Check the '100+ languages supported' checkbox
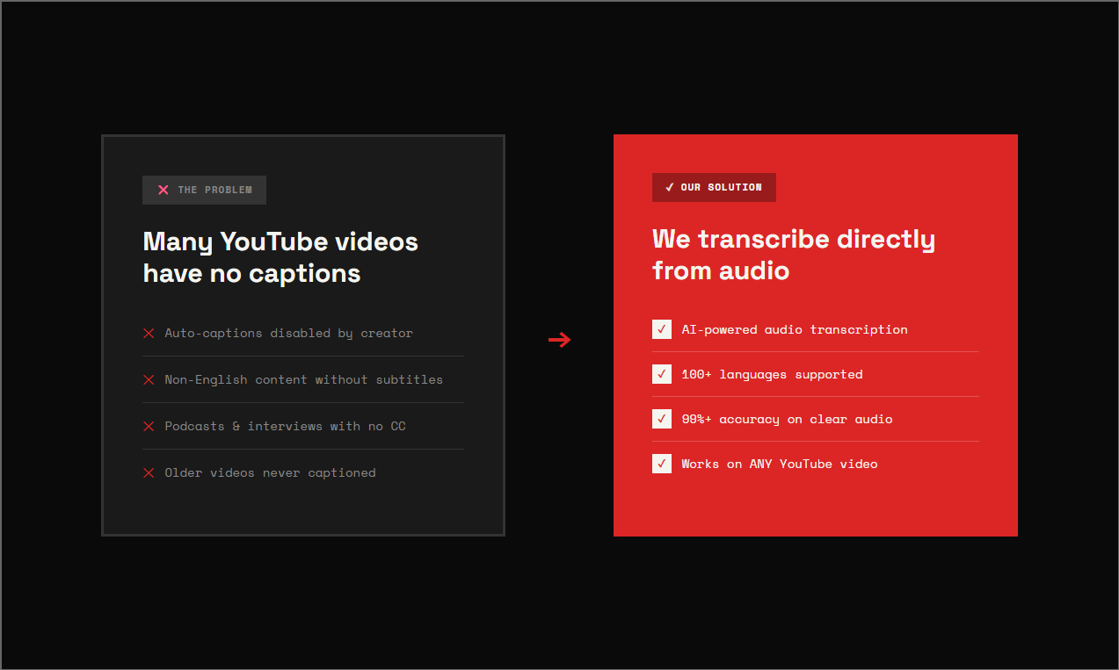Image resolution: width=1119 pixels, height=670 pixels. tap(661, 374)
